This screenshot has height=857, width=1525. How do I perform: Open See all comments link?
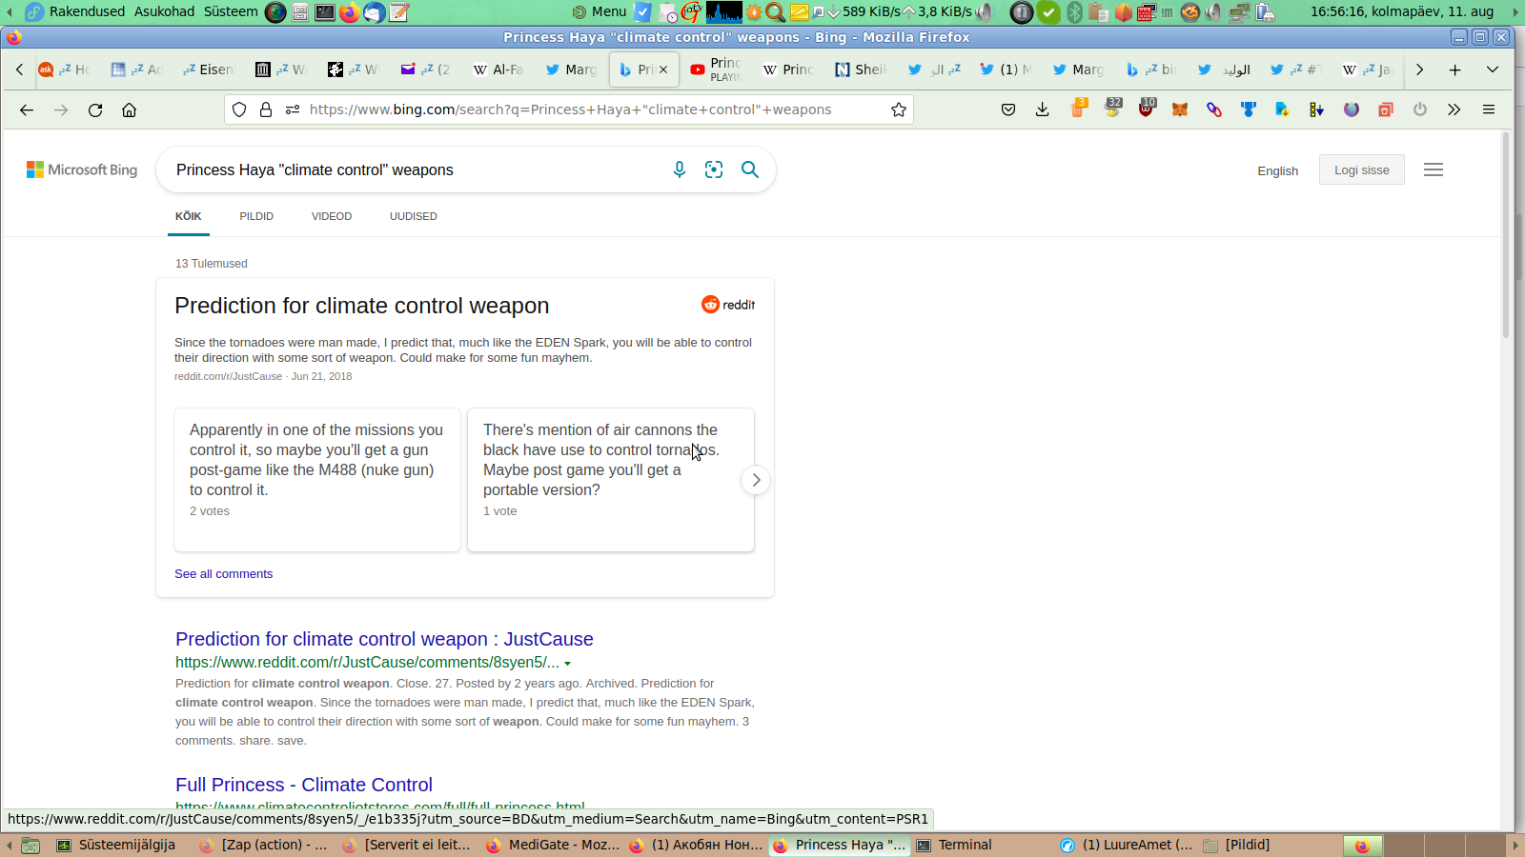(x=224, y=573)
